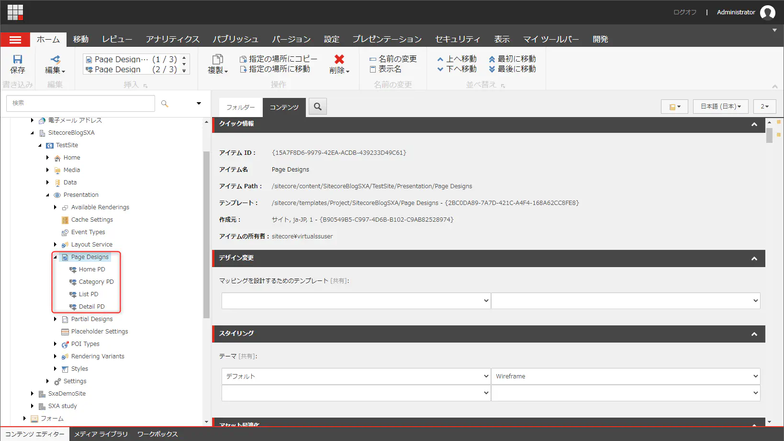This screenshot has height=441, width=784.
Task: Click 表示名 display name command
Action: pos(386,69)
